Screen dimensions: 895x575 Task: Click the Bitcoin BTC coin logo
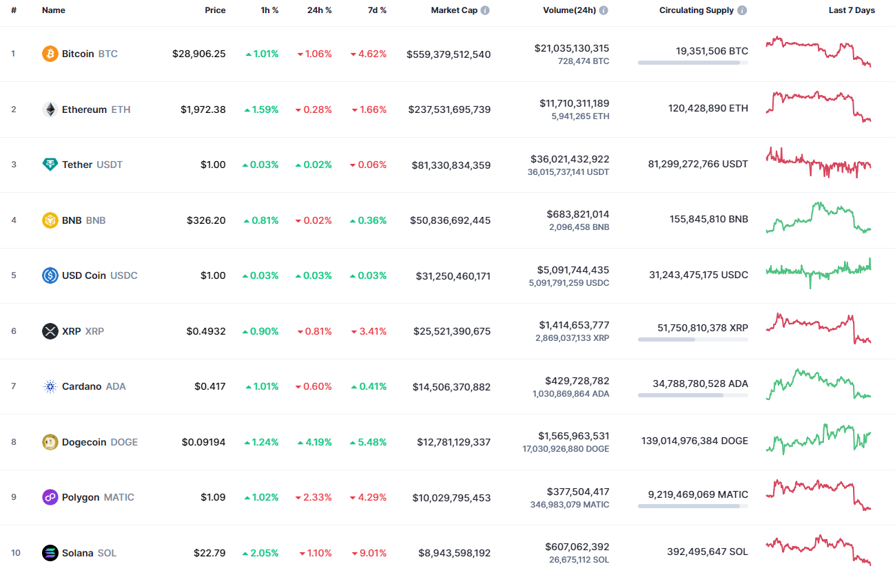(x=49, y=53)
